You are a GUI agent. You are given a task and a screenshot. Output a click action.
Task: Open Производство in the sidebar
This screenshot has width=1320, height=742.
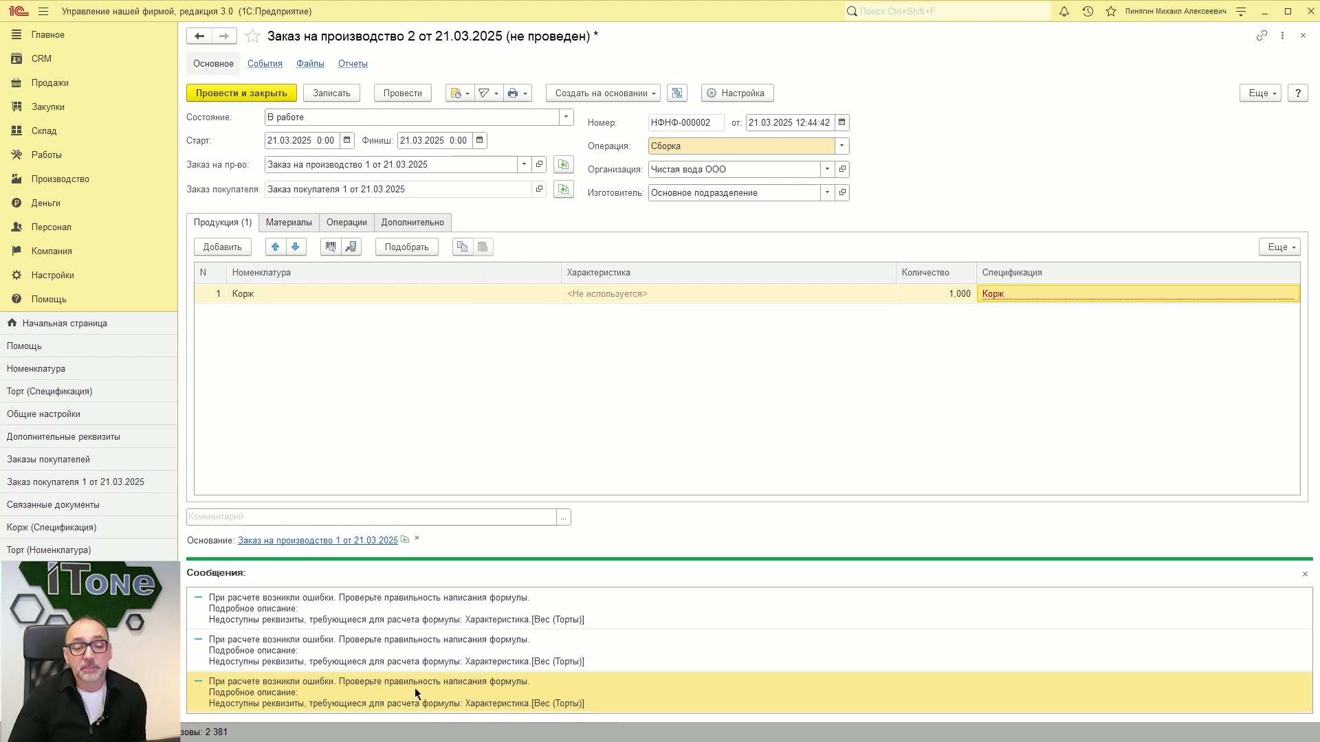pyautogui.click(x=60, y=179)
